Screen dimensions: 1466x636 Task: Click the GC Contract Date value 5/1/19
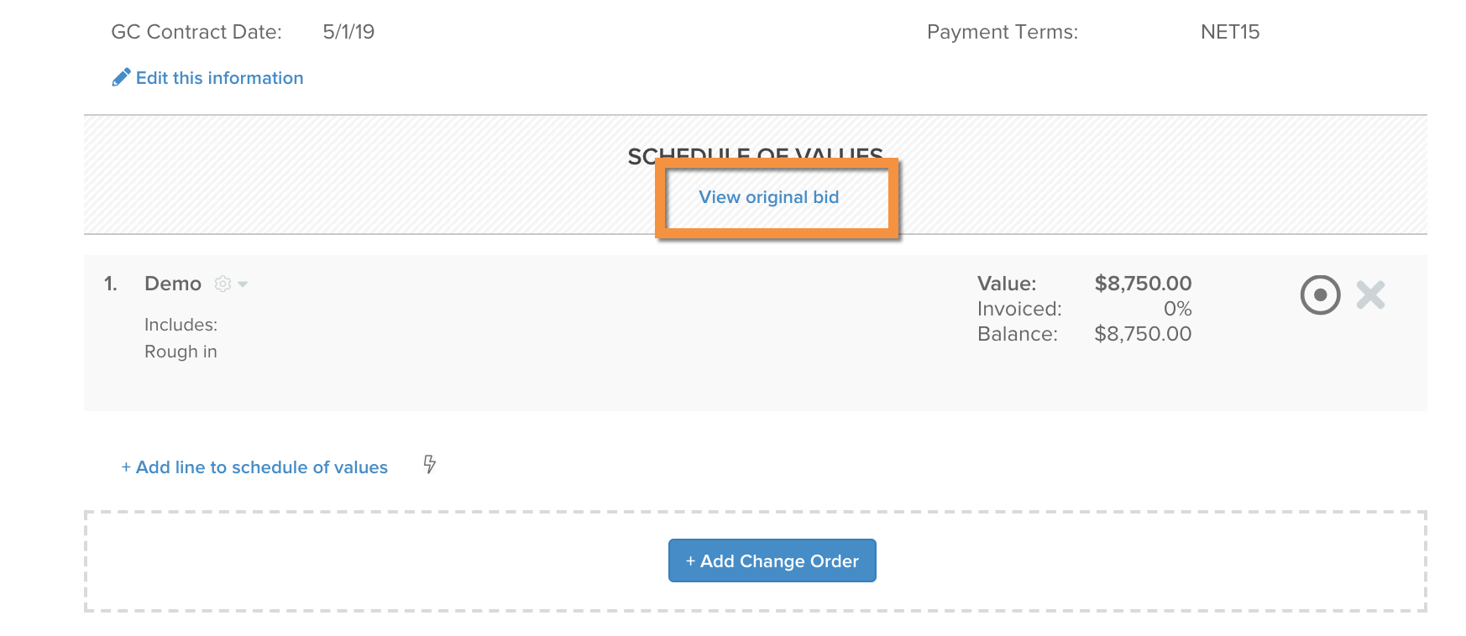point(348,32)
